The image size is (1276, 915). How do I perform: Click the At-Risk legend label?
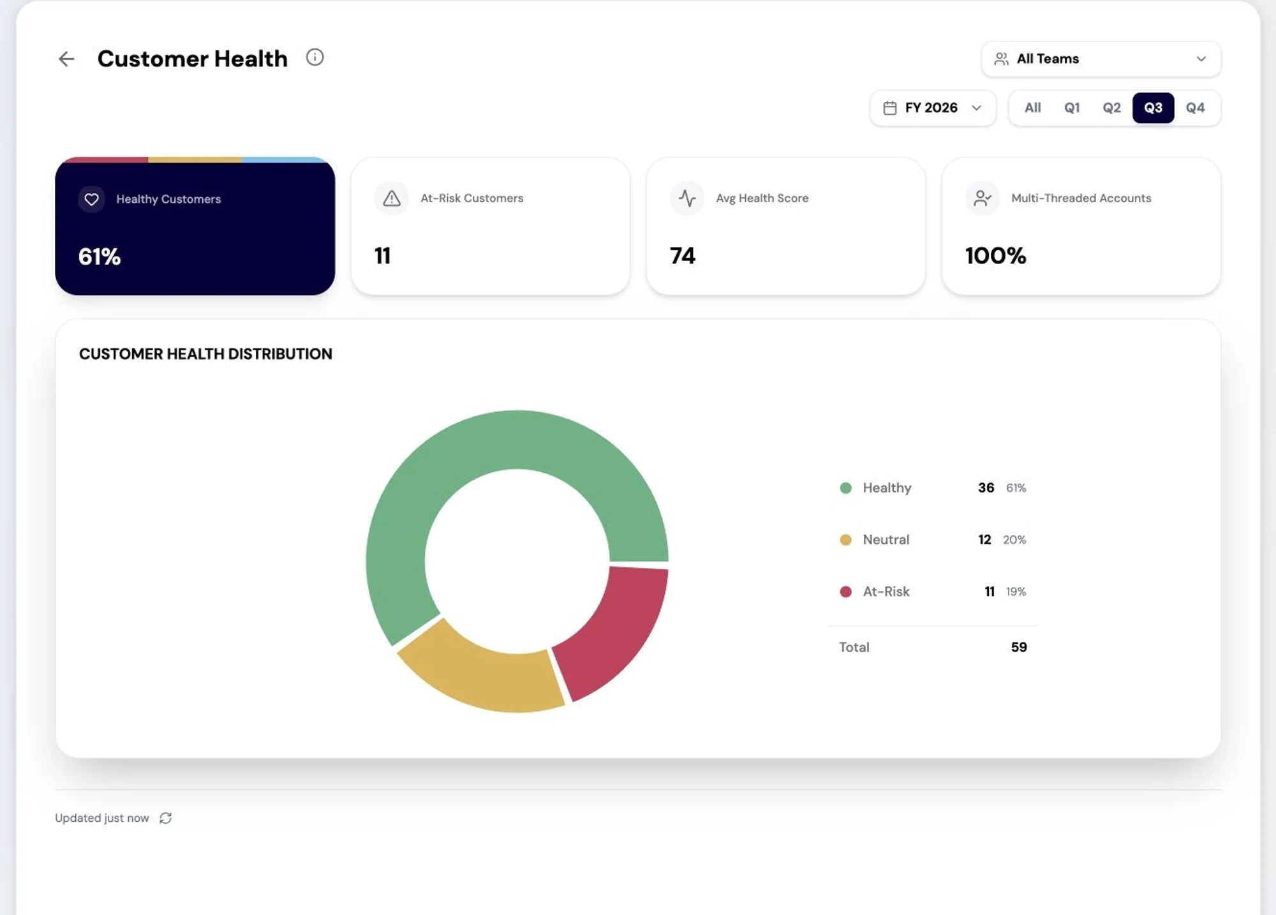pos(886,591)
